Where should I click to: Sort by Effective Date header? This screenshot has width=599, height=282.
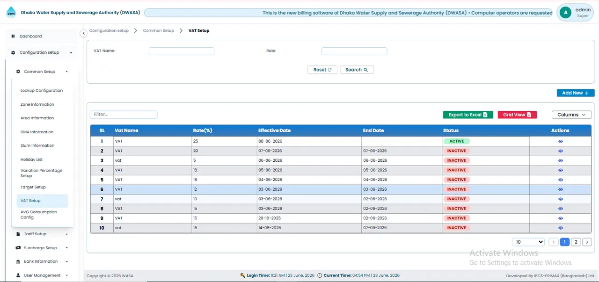pyautogui.click(x=274, y=130)
